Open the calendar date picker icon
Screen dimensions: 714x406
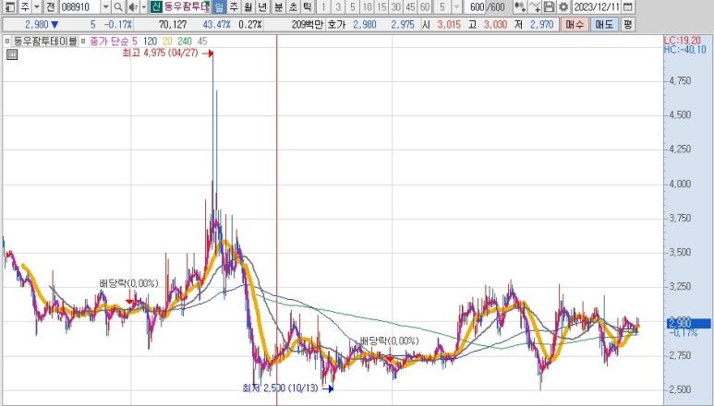[627, 6]
